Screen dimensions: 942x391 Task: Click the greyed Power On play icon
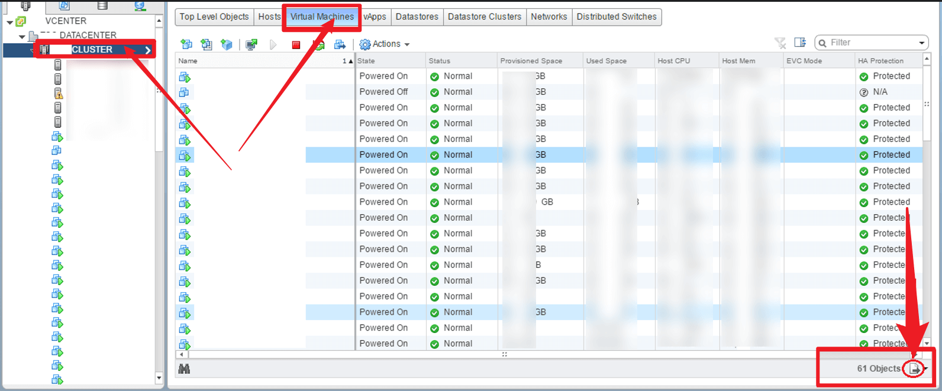273,44
